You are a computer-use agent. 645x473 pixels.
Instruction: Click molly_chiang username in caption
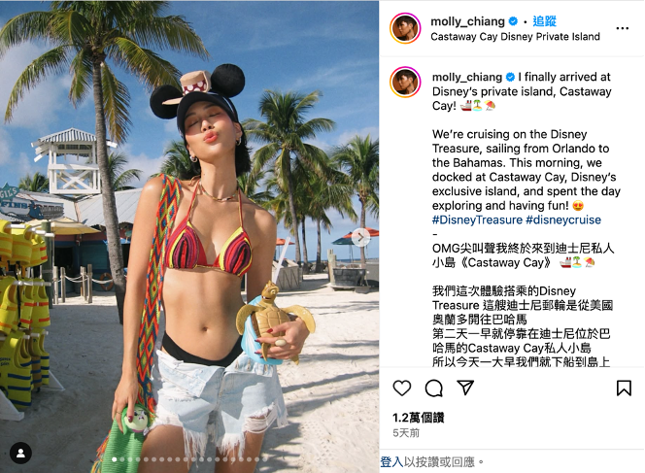point(467,77)
